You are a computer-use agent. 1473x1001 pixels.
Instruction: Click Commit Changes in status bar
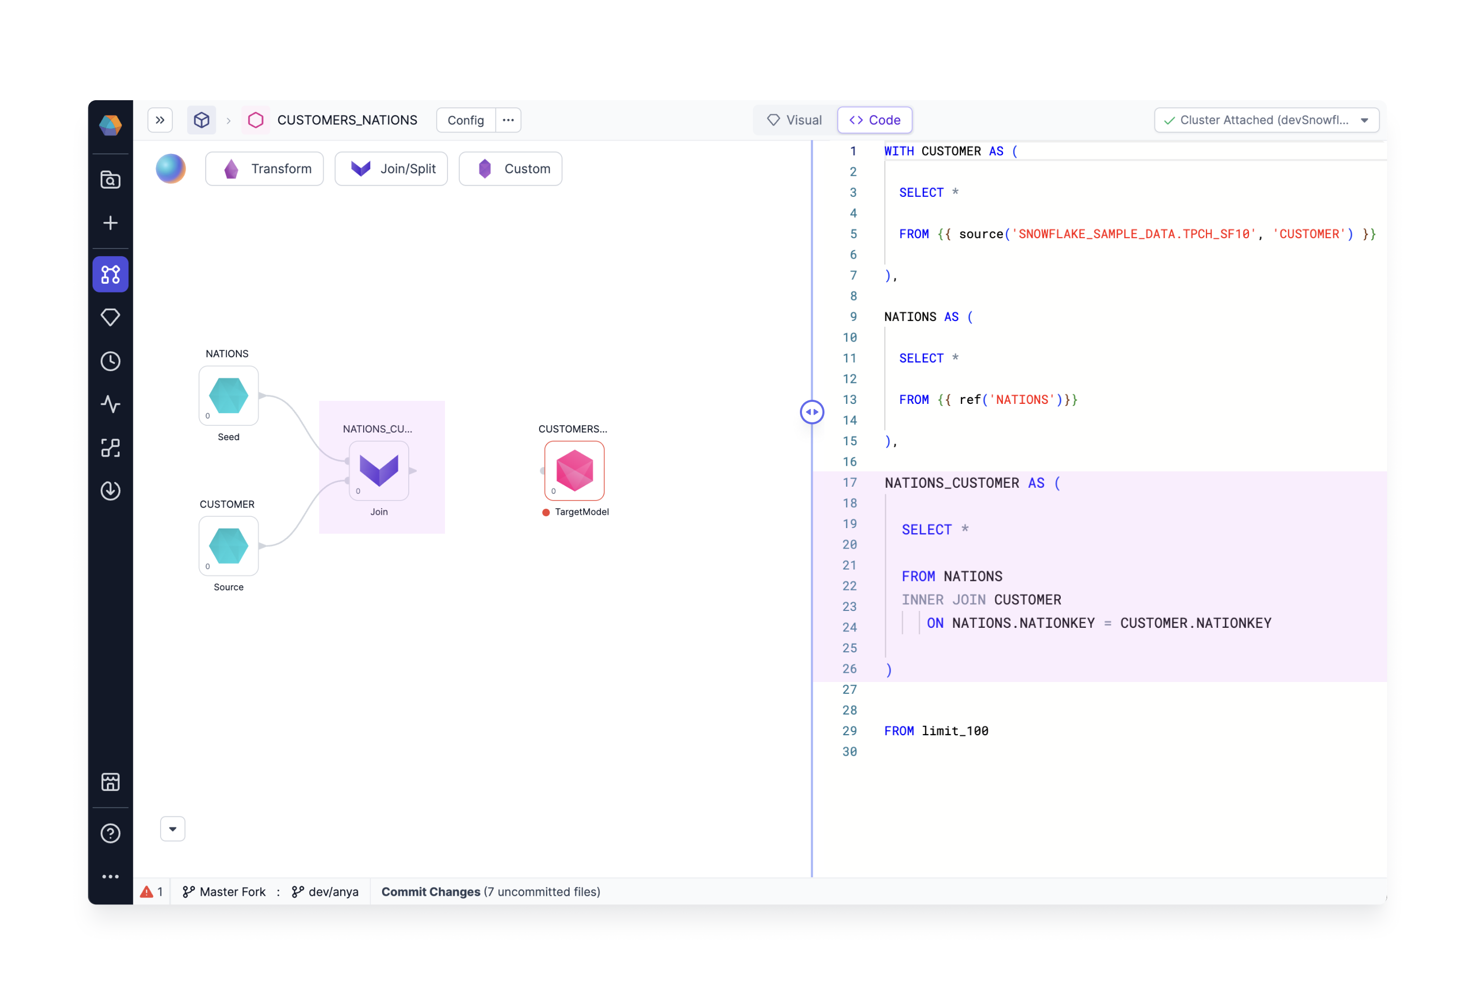click(429, 892)
